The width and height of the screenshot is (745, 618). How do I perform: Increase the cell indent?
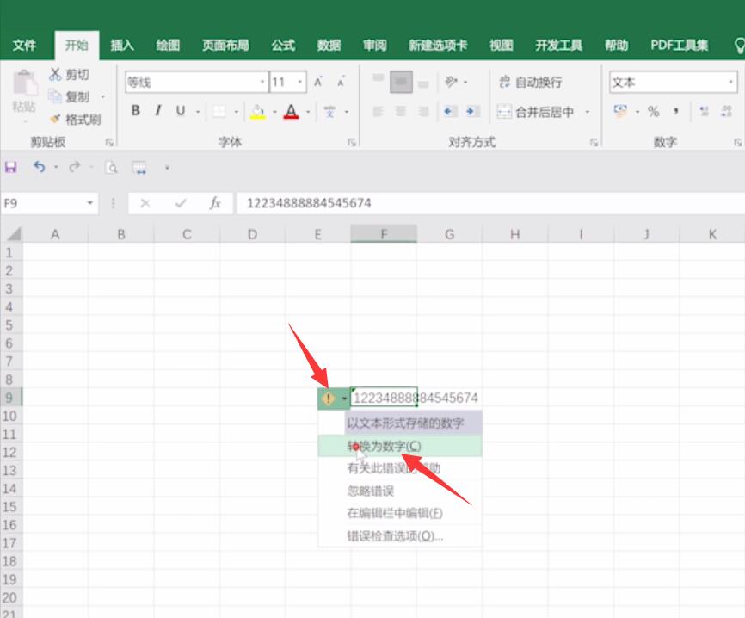pyautogui.click(x=471, y=112)
